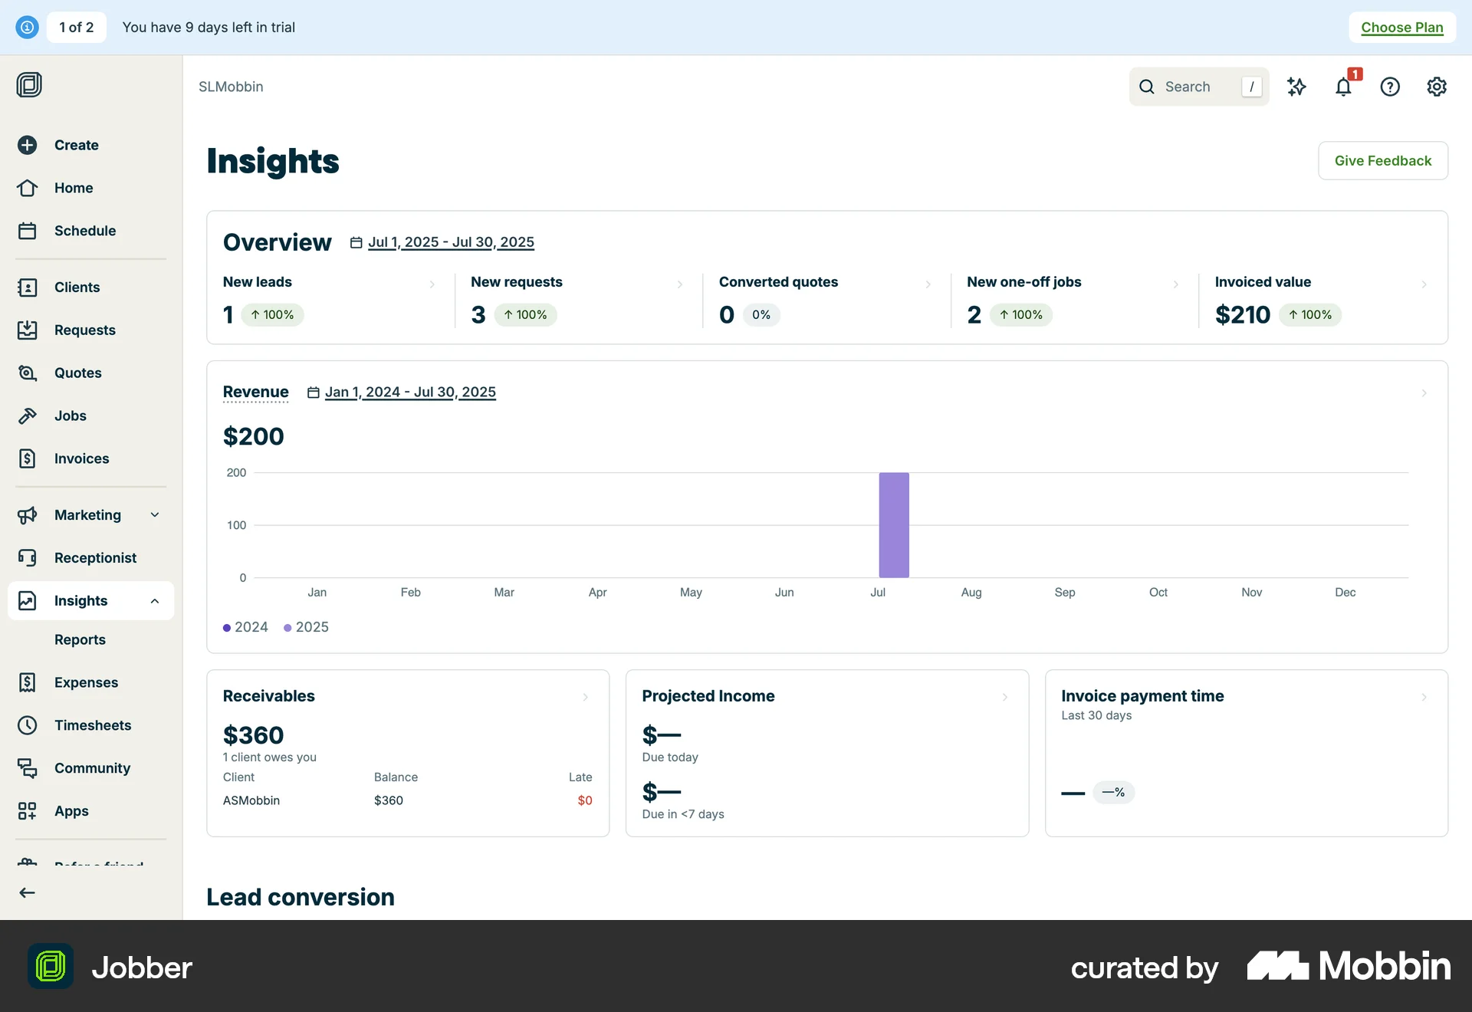This screenshot has width=1472, height=1012.
Task: Open Invoices using its receipt icon
Action: 27,458
